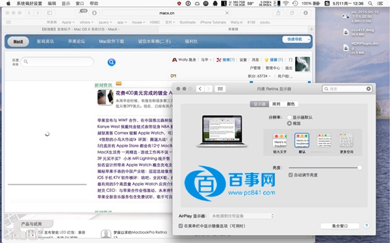Expand the 马甲 dropdown on MacX page
Screen dimensions: 390x243
point(206,60)
